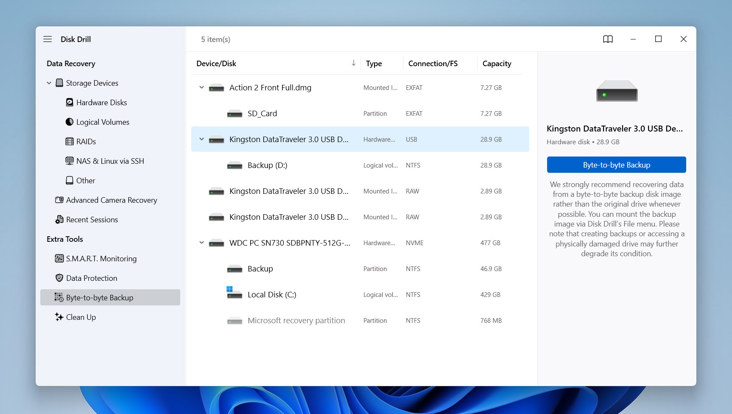The image size is (732, 414).
Task: Click the Microsoft recovery partition drive icon
Action: click(235, 321)
